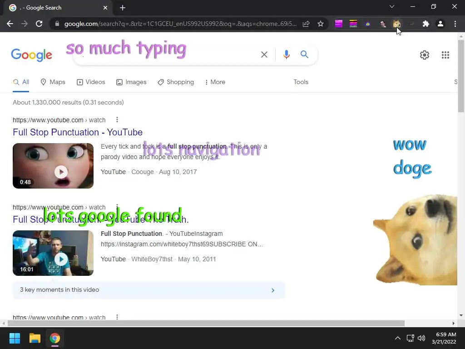Go back to the previous page
Image resolution: width=465 pixels, height=349 pixels.
tap(10, 24)
